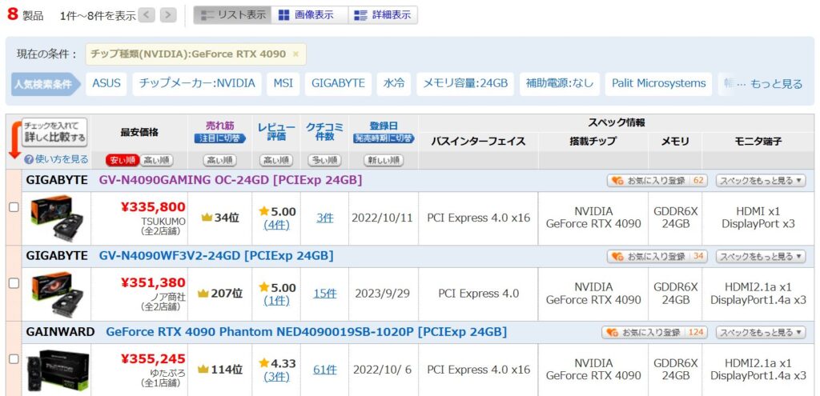
Task: Open 15件 クチコミ link
Action: click(x=325, y=294)
